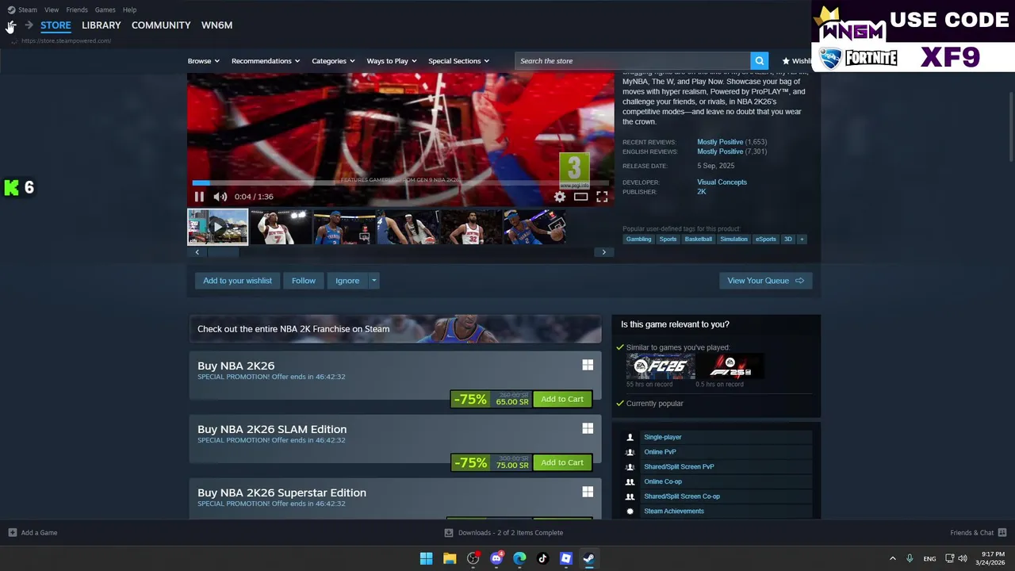Toggle microphone icon in system tray
Viewport: 1015px width, 571px height.
point(910,558)
